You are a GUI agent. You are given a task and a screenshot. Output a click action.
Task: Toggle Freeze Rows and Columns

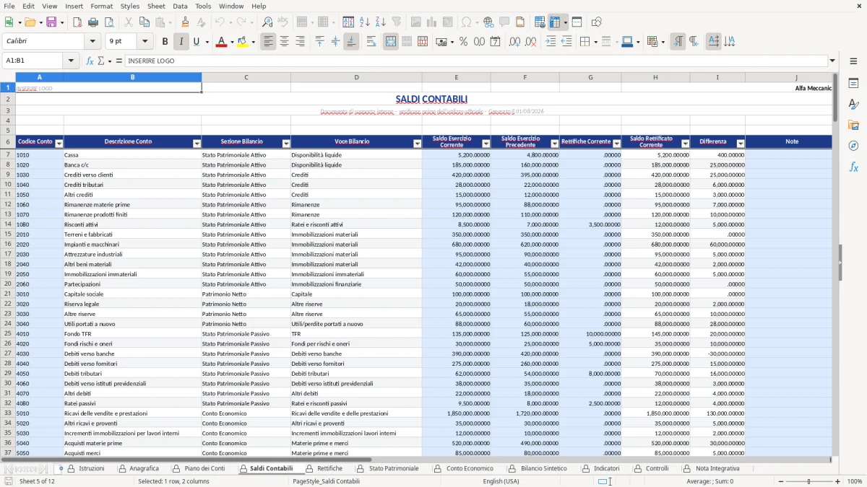point(554,22)
